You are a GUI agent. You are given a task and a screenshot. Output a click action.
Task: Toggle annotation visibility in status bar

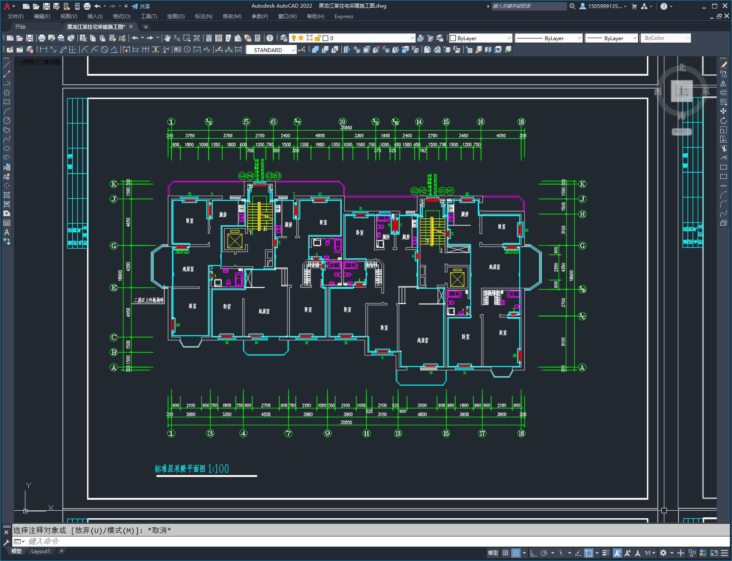617,553
